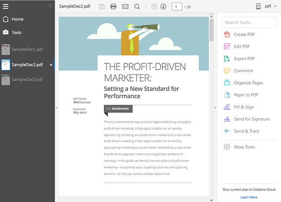Click the Learn More link
This screenshot has height=202, width=281.
coord(248,197)
